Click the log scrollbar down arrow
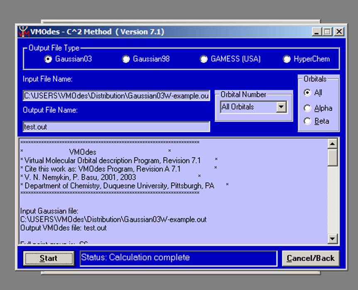Viewport: 358px width, 290px height. click(332, 239)
